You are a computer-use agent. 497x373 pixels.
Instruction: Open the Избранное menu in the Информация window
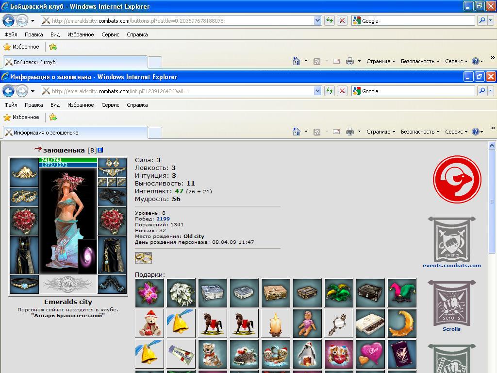point(81,105)
